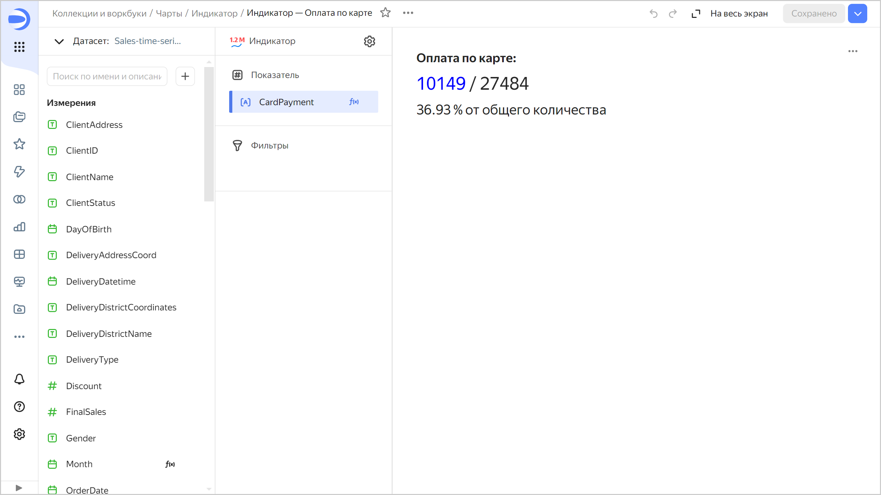Image resolution: width=881 pixels, height=495 pixels.
Task: Open Favorites star in left sidebar
Action: [x=19, y=144]
